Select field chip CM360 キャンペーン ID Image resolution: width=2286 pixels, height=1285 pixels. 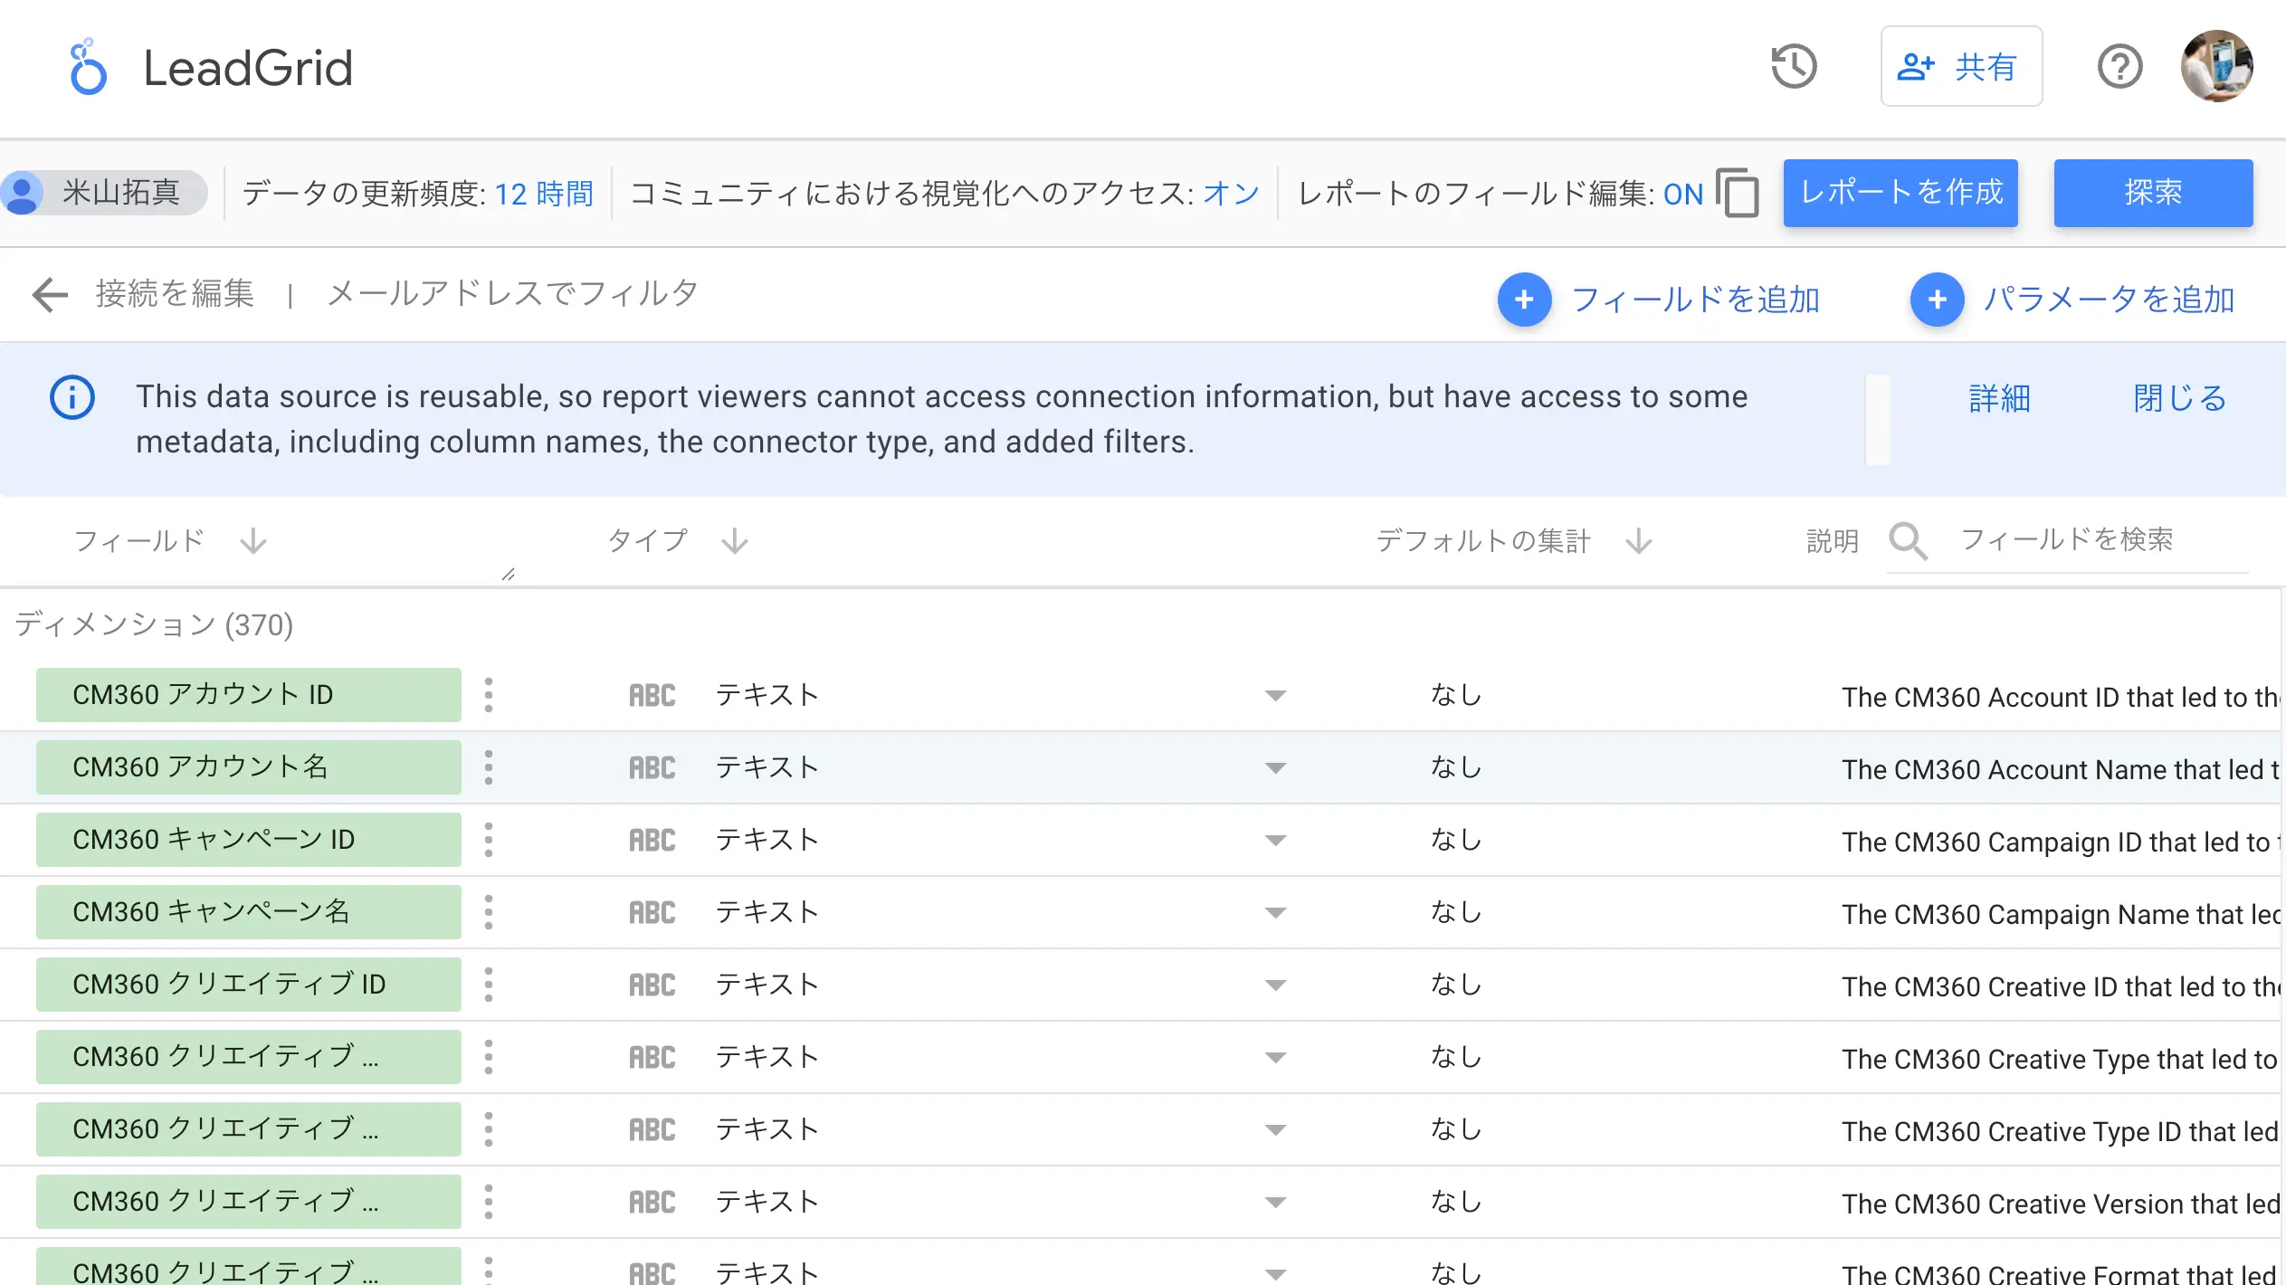[249, 840]
